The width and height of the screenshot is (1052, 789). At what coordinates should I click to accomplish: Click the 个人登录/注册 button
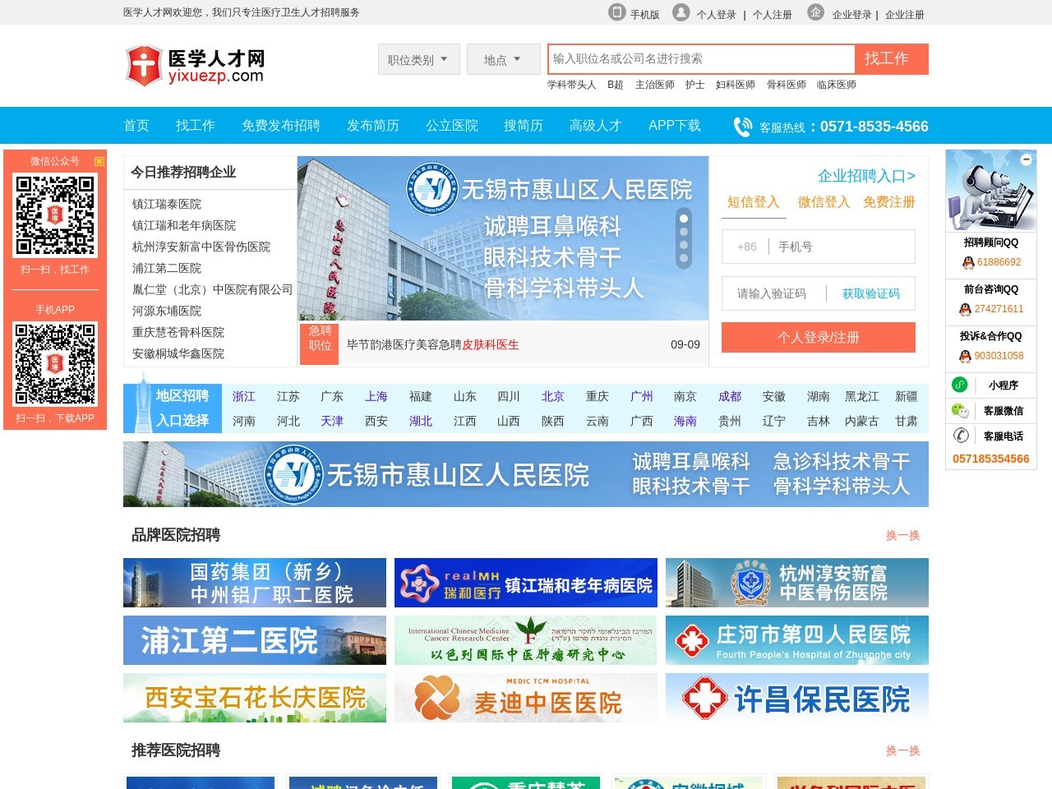[x=819, y=337]
